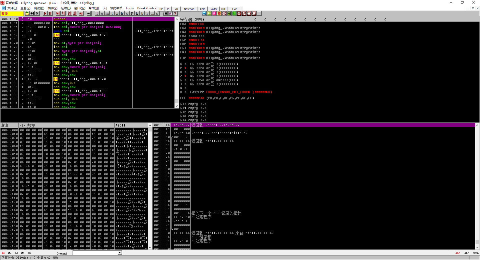Click the Calc shortcut button
The height and width of the screenshot is (260, 480).
click(202, 9)
